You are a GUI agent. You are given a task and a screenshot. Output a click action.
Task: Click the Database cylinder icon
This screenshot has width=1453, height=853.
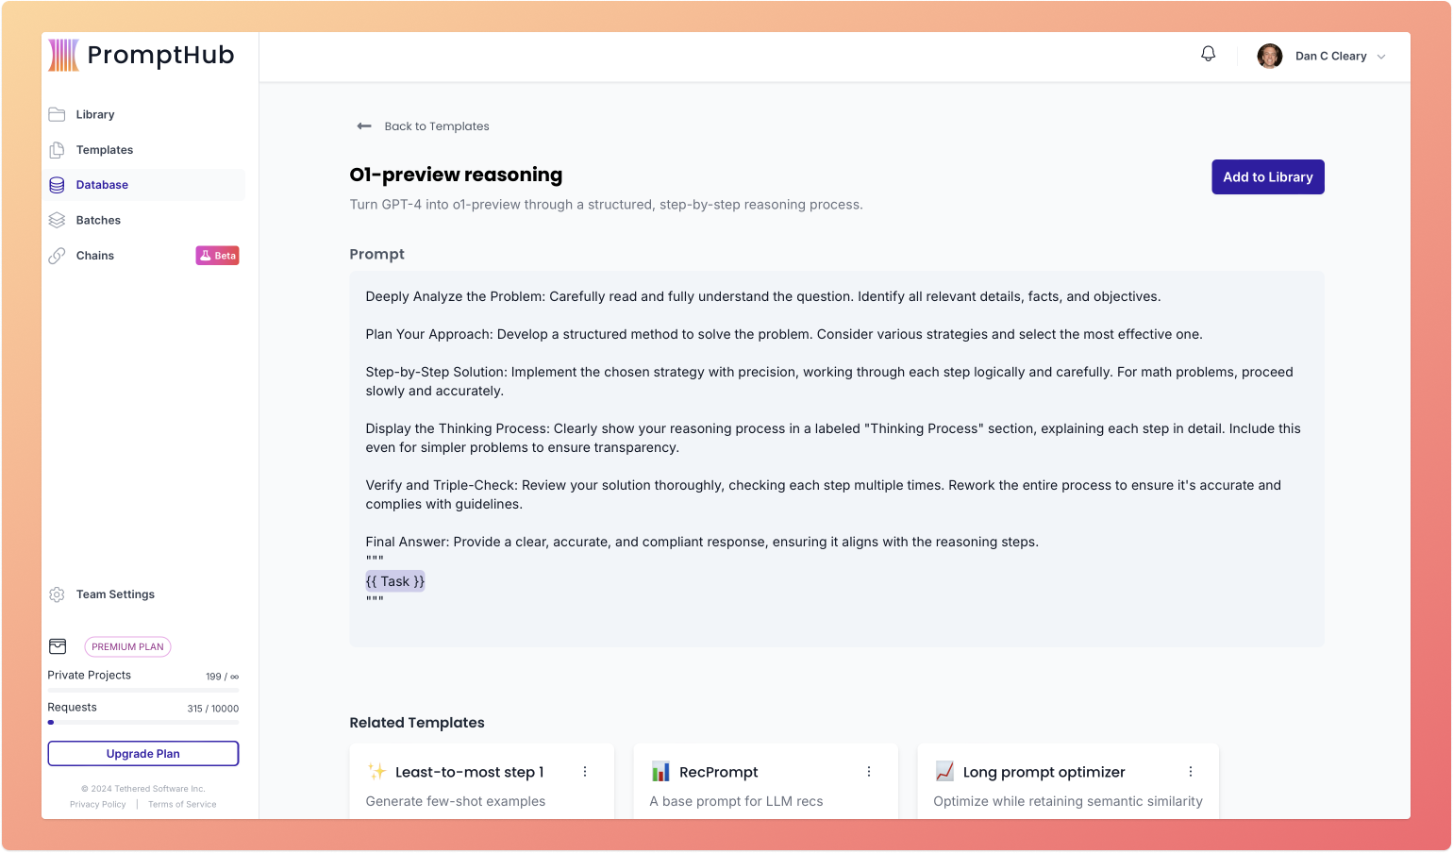tap(57, 185)
